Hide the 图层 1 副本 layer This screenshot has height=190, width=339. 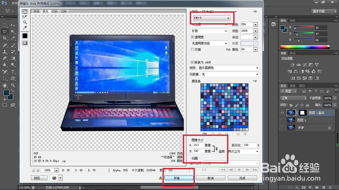pyautogui.click(x=282, y=113)
